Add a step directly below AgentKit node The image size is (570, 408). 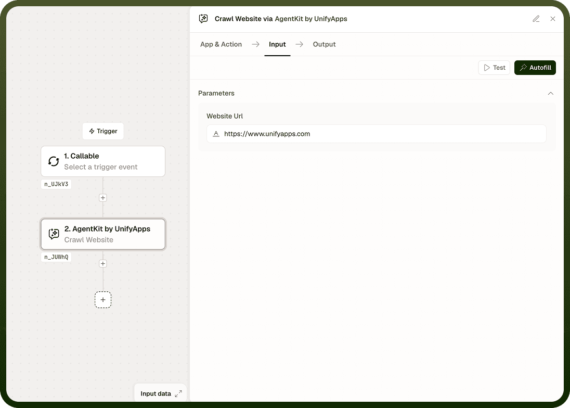click(103, 264)
